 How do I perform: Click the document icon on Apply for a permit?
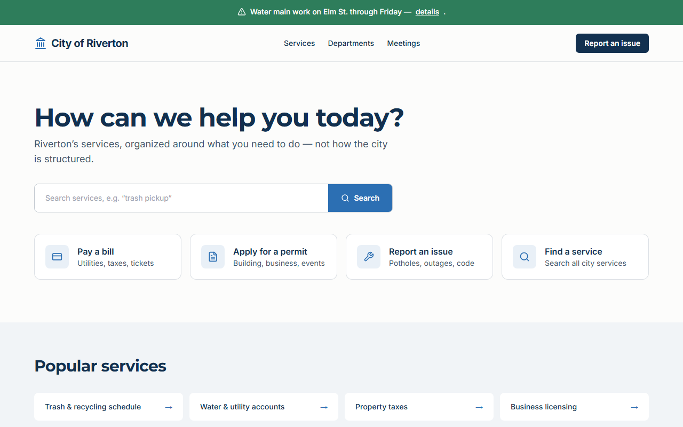coord(213,257)
